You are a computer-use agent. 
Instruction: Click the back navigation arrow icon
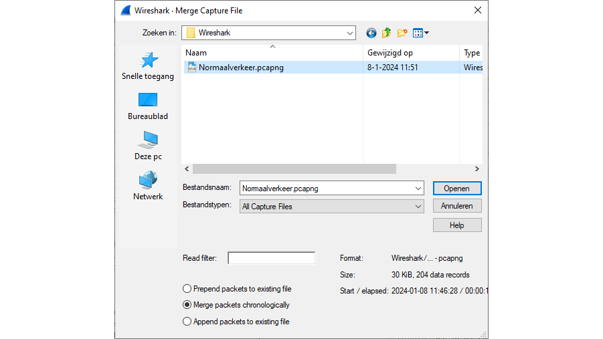[371, 33]
